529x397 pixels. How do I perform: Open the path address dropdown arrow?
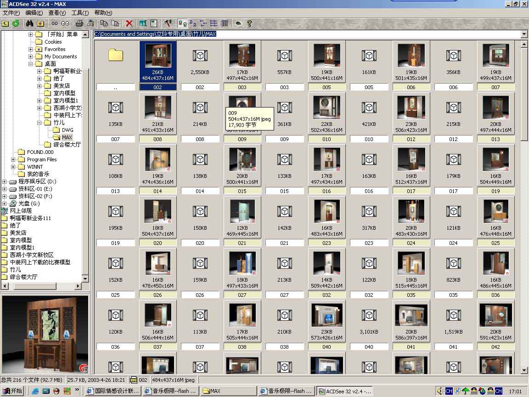pyautogui.click(x=524, y=34)
